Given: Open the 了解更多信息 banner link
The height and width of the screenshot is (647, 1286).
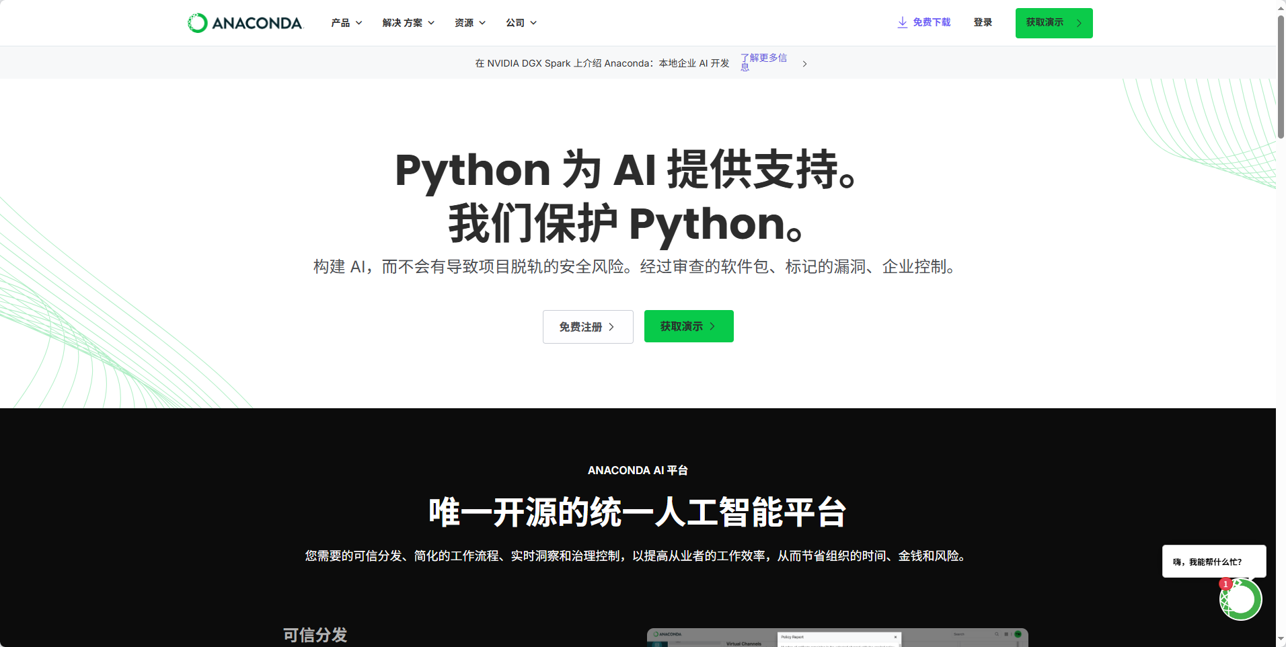Looking at the screenshot, I should [x=763, y=62].
